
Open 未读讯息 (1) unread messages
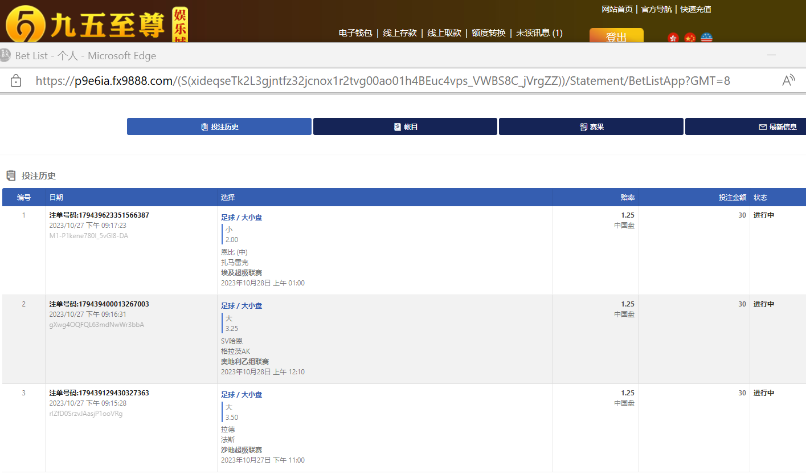[x=539, y=33]
